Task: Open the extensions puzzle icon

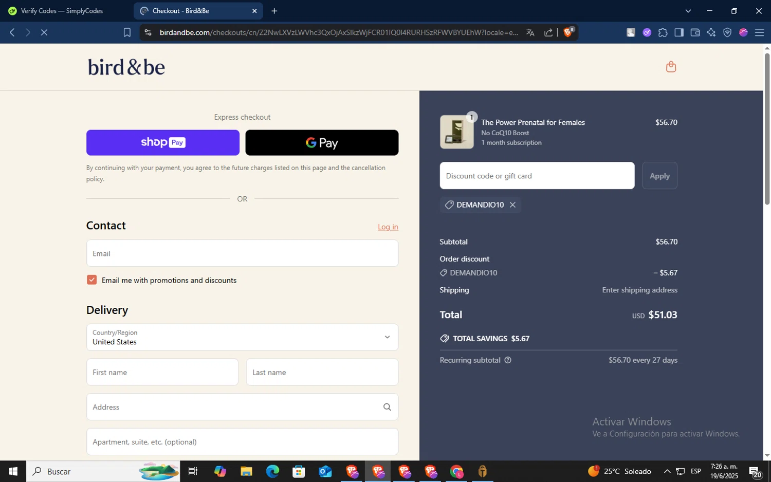Action: coord(663,32)
